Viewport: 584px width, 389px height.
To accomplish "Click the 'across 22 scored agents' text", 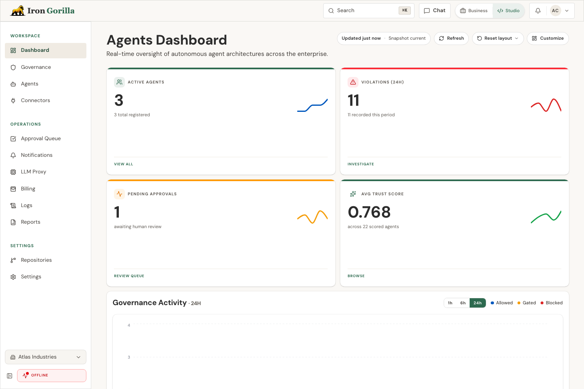I will (373, 227).
